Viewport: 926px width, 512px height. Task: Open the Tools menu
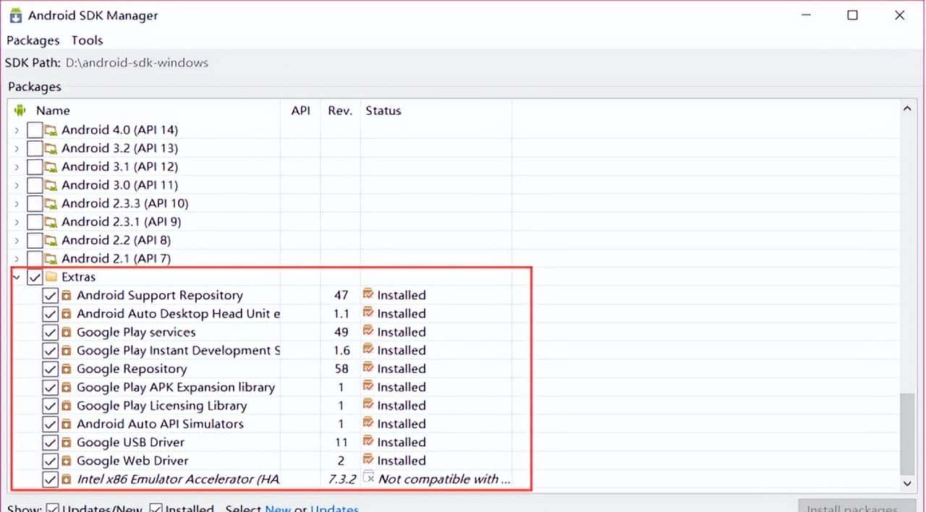87,40
